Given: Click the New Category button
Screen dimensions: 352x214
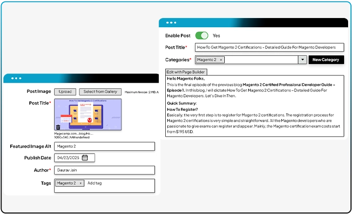Looking at the screenshot, I should 326,60.
